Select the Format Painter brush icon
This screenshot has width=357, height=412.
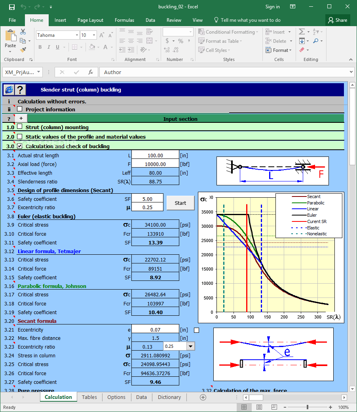[x=23, y=50]
